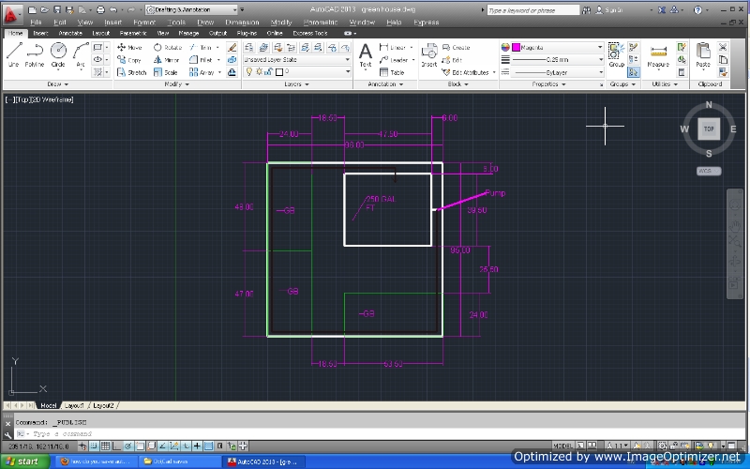The height and width of the screenshot is (469, 750).
Task: Activate the Stretch command
Action: coord(131,72)
